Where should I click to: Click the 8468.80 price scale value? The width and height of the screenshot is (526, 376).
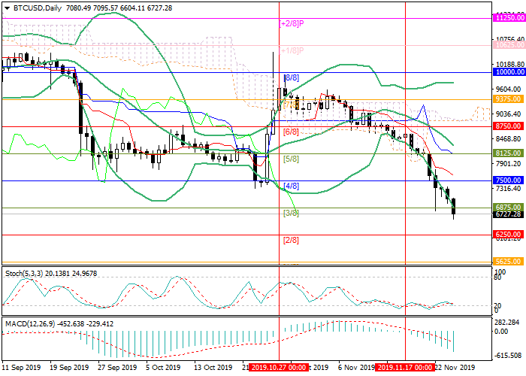coord(510,138)
